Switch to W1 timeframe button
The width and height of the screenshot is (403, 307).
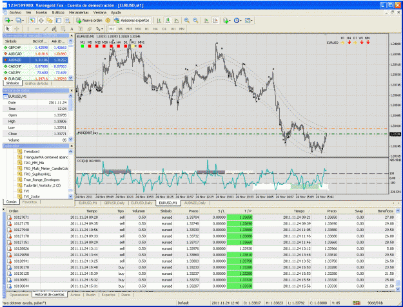173,29
